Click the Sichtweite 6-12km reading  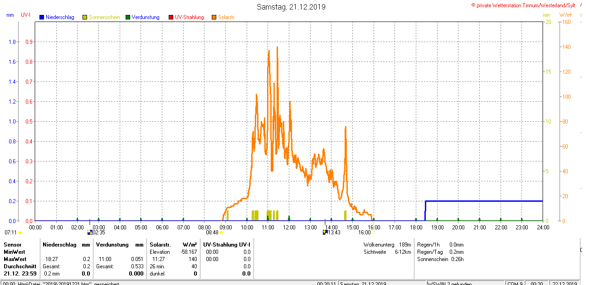coord(387,252)
